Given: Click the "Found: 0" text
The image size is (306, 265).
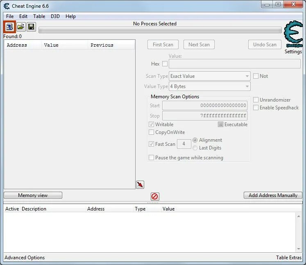Looking at the screenshot, I should tap(12, 36).
